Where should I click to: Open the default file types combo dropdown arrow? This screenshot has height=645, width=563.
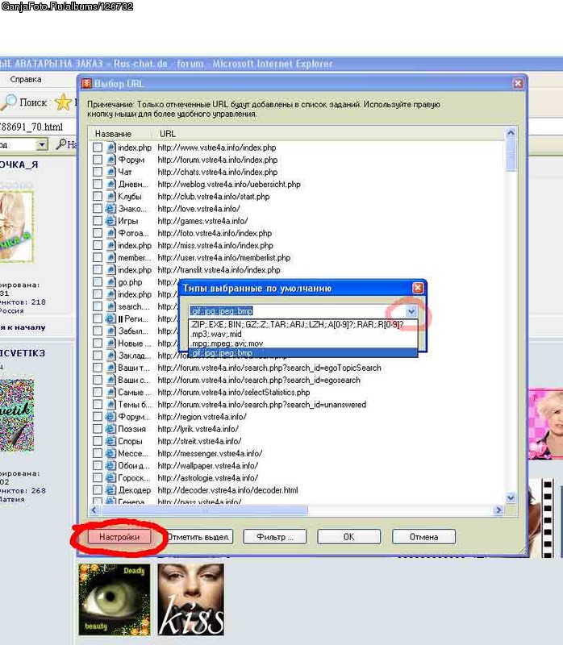tap(411, 311)
